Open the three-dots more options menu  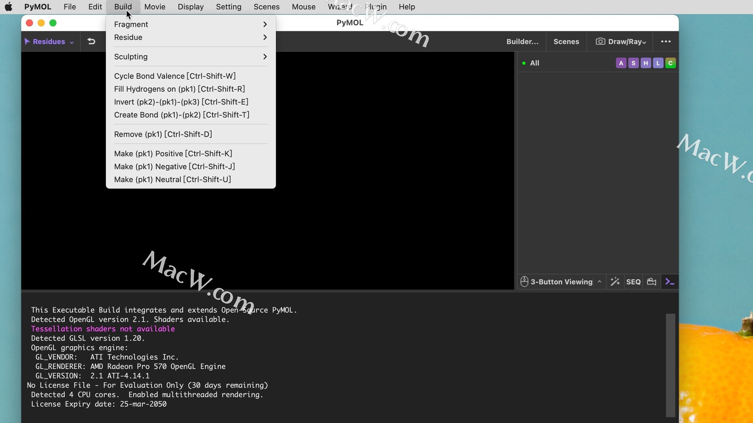666,41
